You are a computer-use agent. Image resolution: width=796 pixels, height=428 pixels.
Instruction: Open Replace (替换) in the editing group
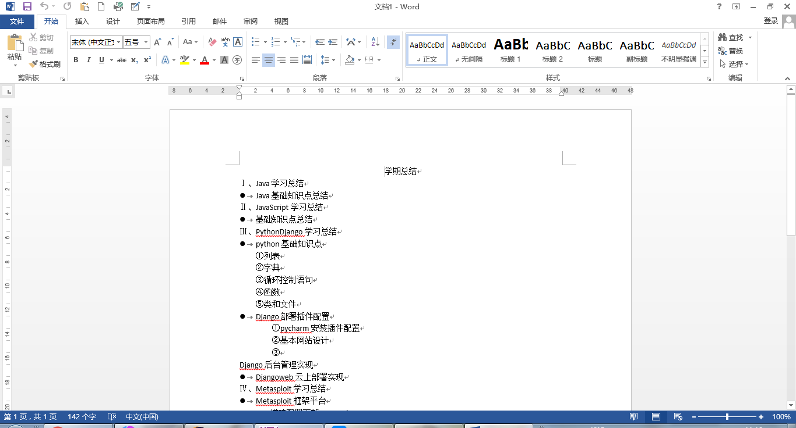(x=731, y=51)
